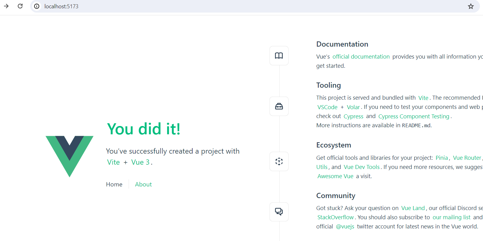Open Cypress Component Testing link
Viewport: 483px width, 241px height.
point(414,116)
